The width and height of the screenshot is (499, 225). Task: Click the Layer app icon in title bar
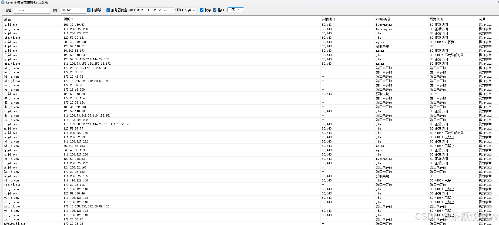[3, 2]
